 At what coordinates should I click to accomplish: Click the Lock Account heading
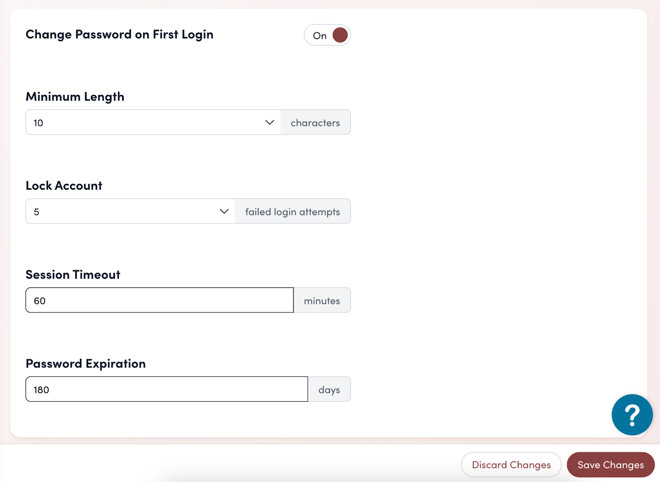(64, 186)
